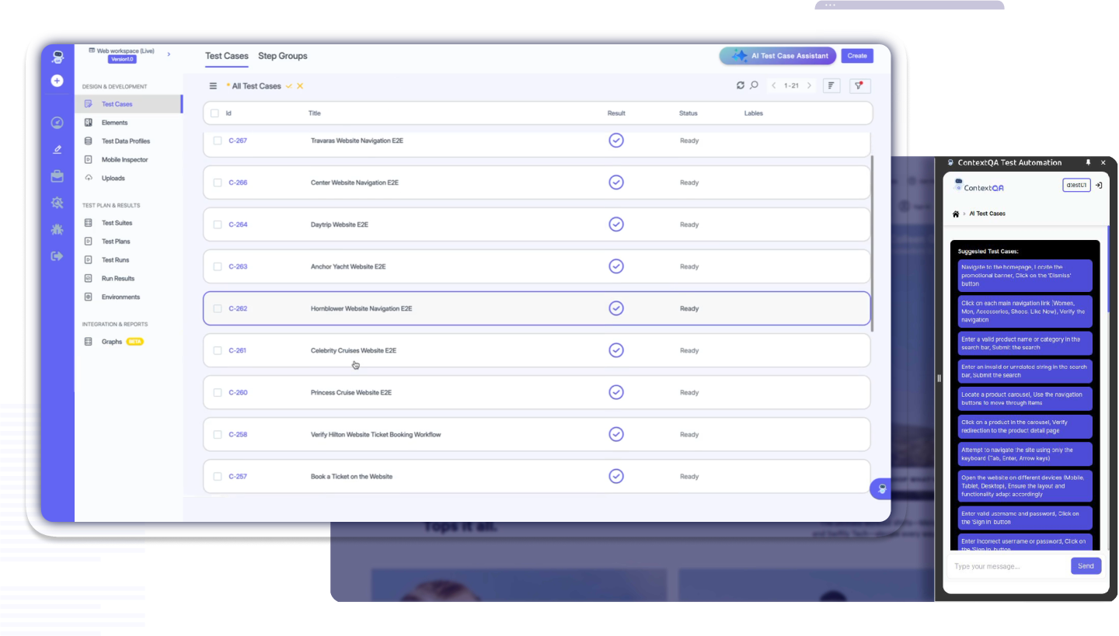Check the box for test case C-267
Viewport: 1119px width, 636px height.
pos(218,141)
